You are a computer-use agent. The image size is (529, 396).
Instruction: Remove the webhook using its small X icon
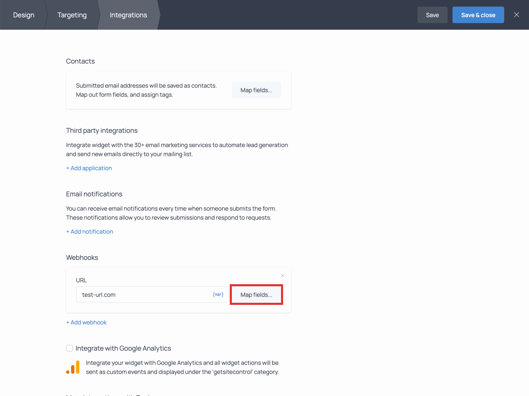283,276
